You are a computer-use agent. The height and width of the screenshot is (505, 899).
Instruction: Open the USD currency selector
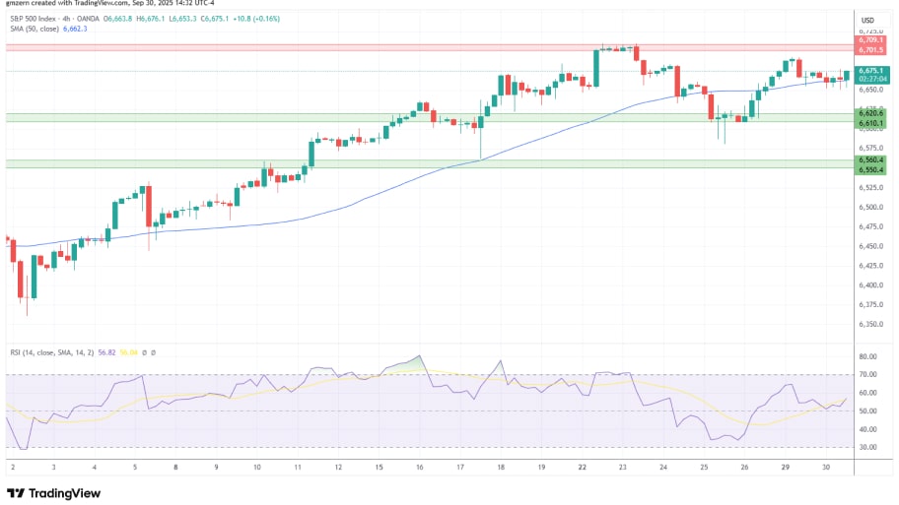867,20
